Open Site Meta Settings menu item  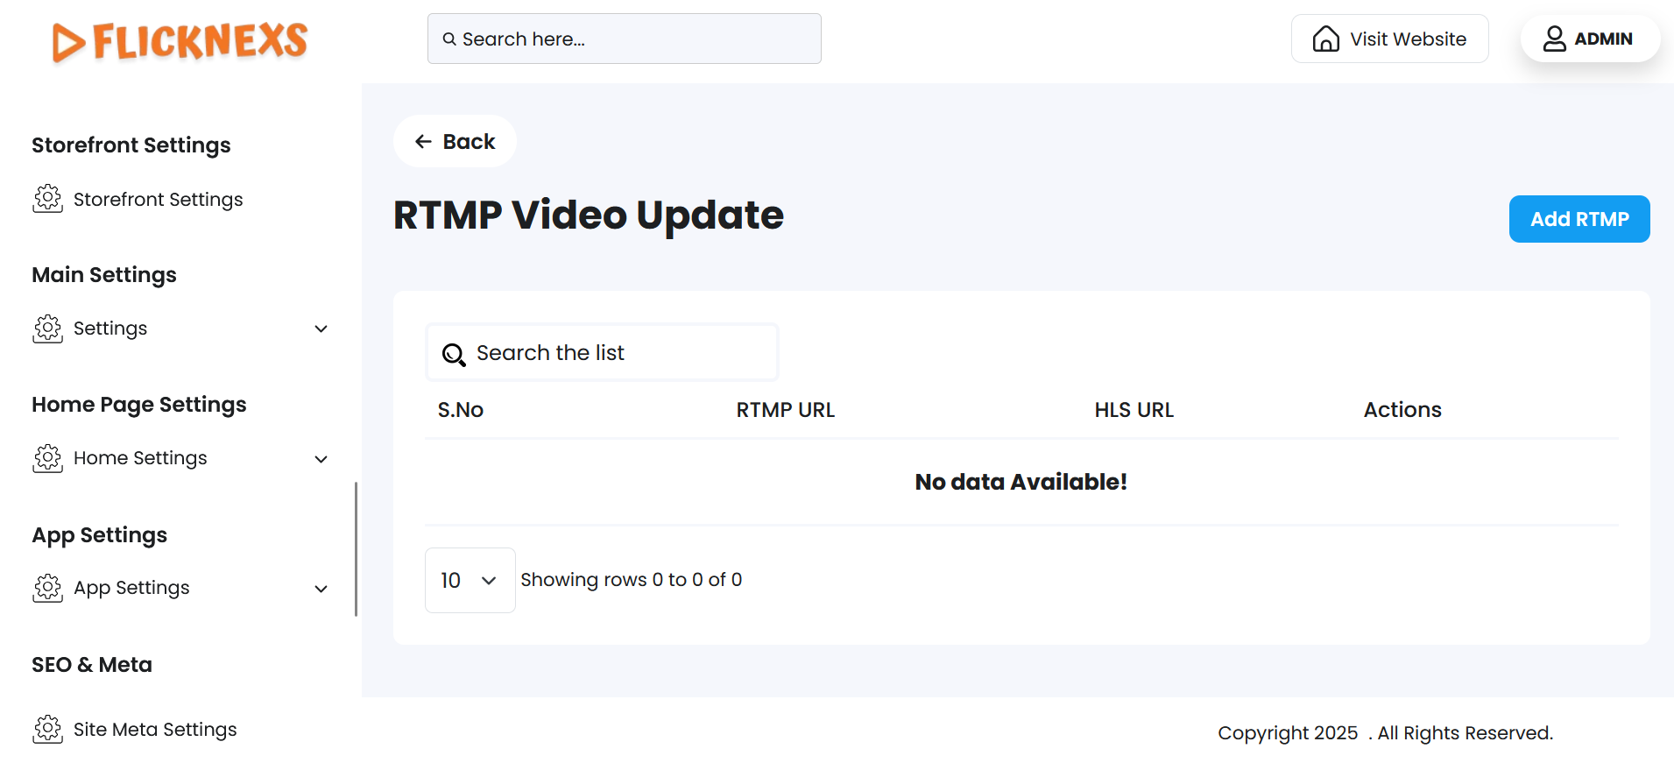pos(155,730)
